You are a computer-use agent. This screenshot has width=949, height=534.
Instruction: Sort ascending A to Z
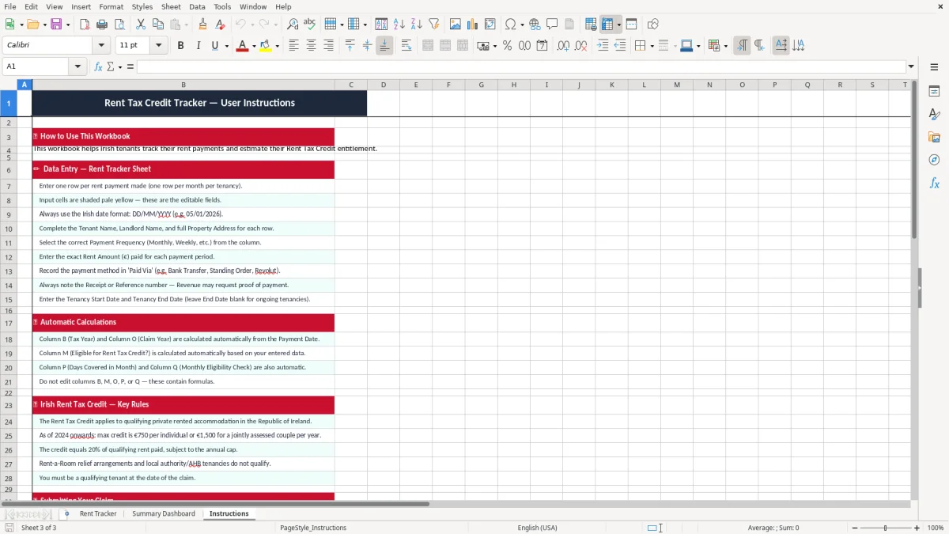click(x=399, y=24)
